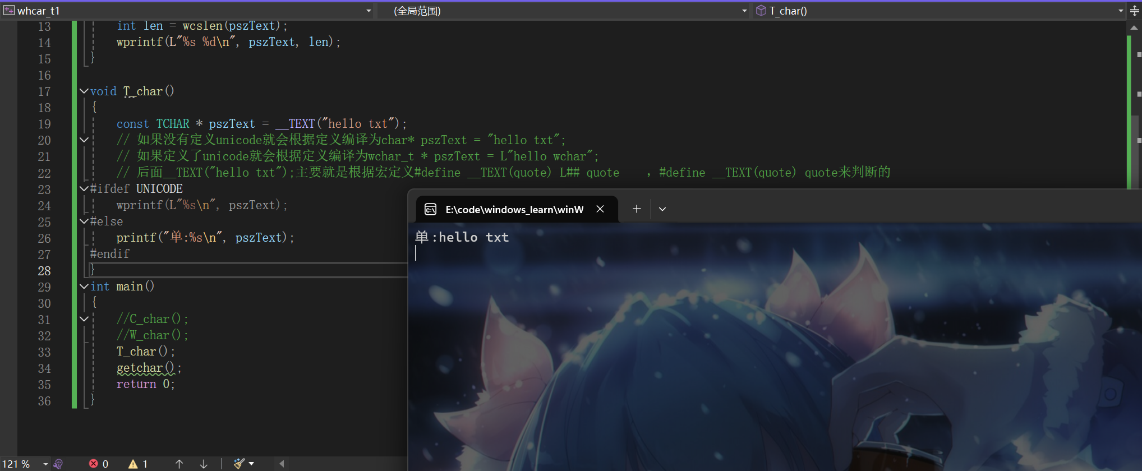1142x471 pixels.
Task: Open the terminal tab list chevron
Action: pos(662,209)
